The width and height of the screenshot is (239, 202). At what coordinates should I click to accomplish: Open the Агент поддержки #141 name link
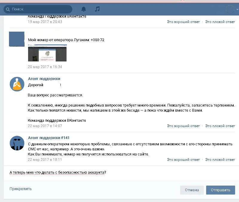49,138
